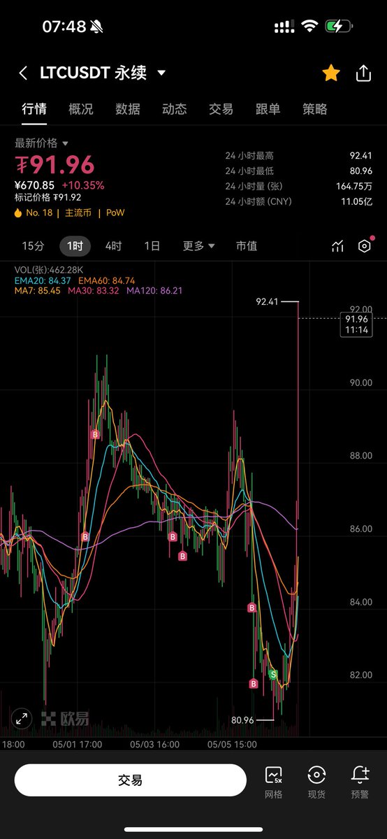The image size is (387, 839).
Task: Open the 策略 tab
Action: pyautogui.click(x=314, y=109)
